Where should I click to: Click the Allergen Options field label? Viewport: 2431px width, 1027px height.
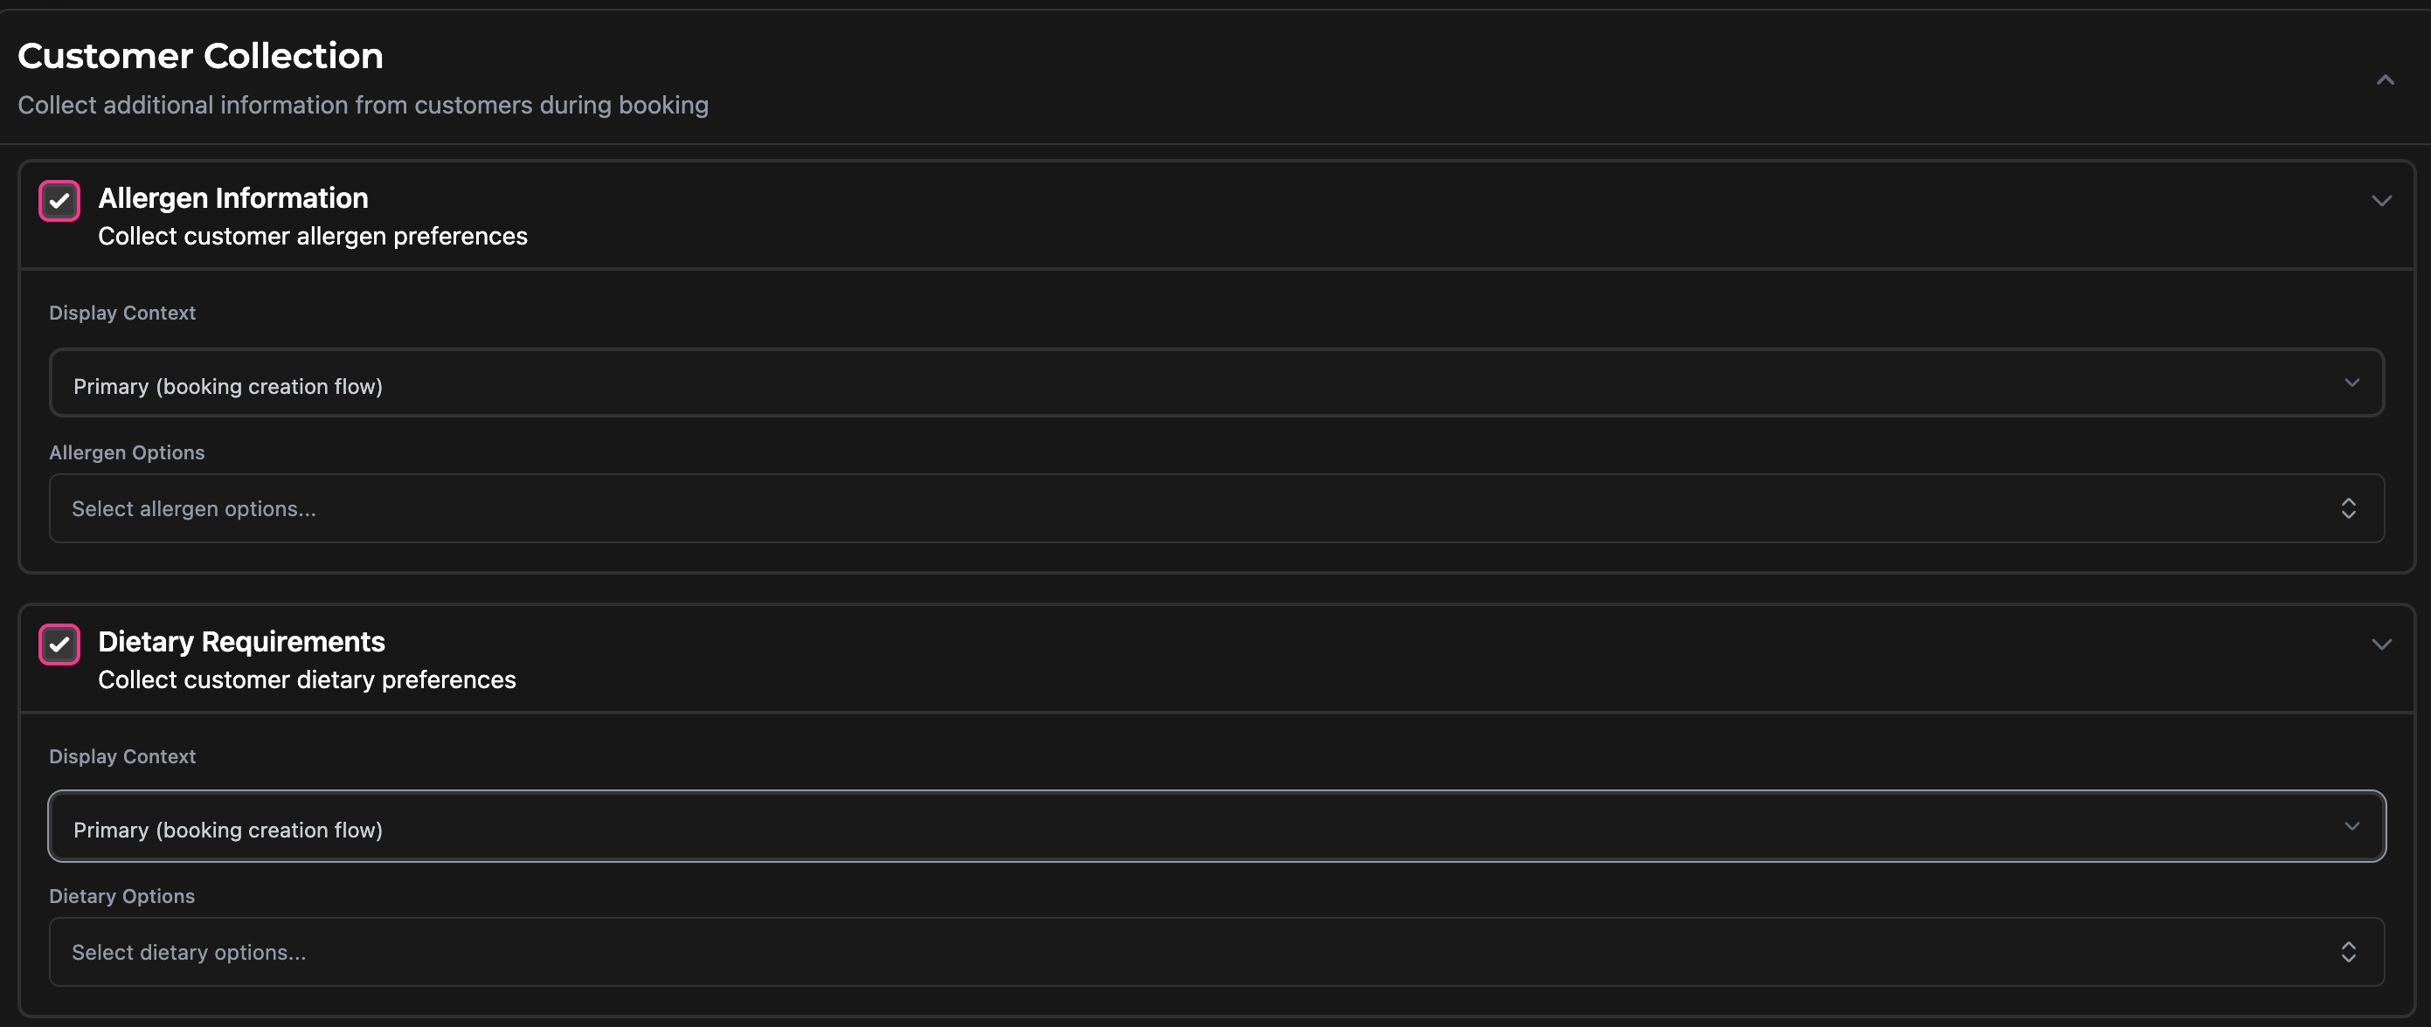[127, 452]
